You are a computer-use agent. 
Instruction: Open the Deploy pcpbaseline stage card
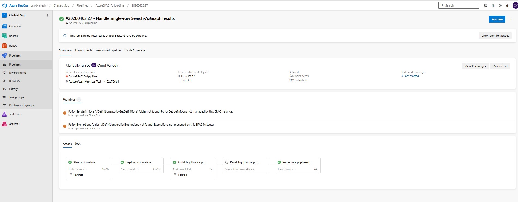click(141, 165)
